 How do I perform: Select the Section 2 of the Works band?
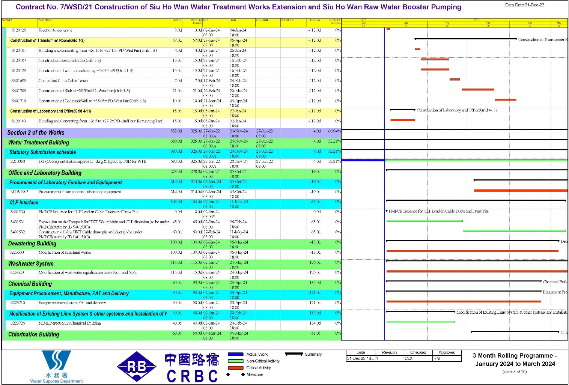[x=173, y=133]
